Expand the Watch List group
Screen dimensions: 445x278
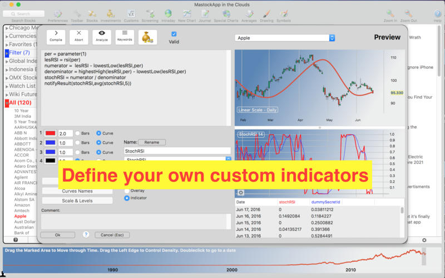click(x=7, y=86)
